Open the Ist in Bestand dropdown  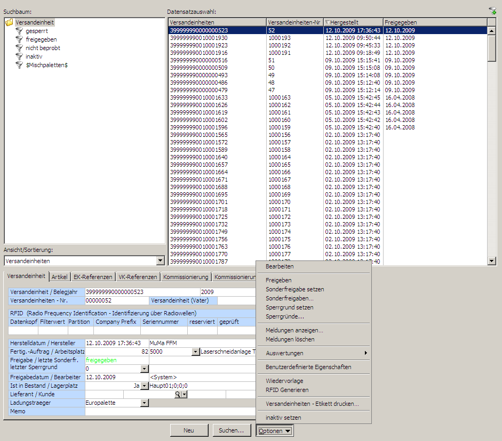point(144,386)
